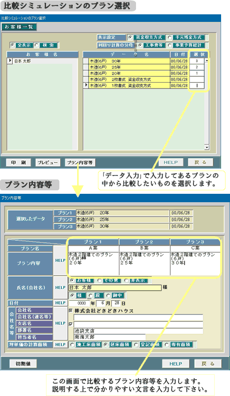Select 事業予算総計 radio option
Screen dimensions: 230x396
[x=170, y=45]
